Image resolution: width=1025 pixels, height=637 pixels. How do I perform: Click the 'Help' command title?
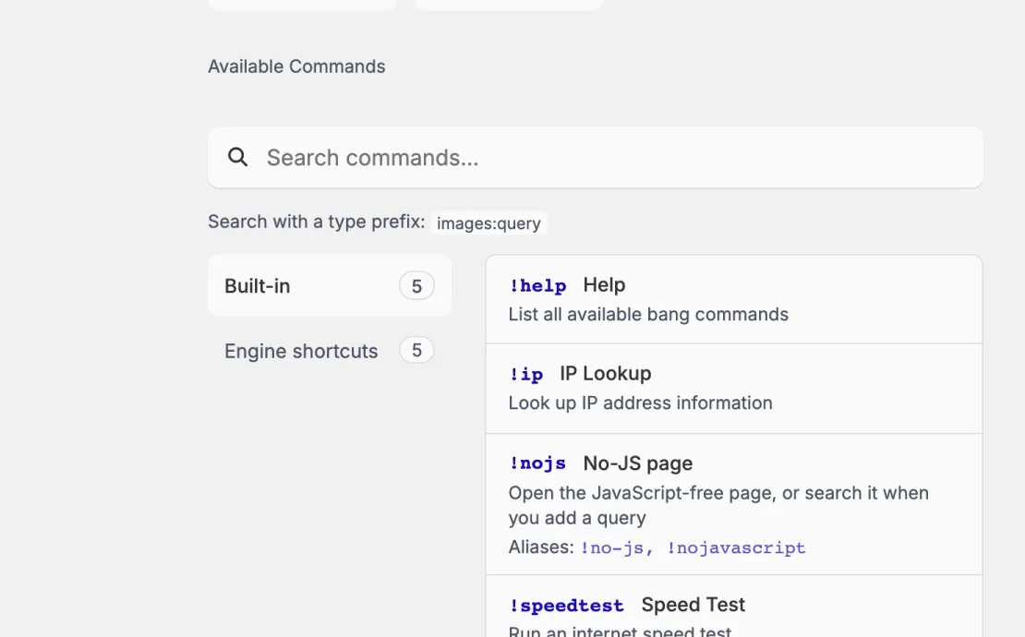(604, 285)
